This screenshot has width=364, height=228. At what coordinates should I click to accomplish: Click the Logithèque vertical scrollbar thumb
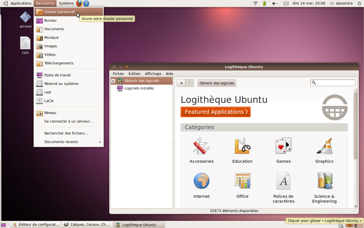[355, 126]
